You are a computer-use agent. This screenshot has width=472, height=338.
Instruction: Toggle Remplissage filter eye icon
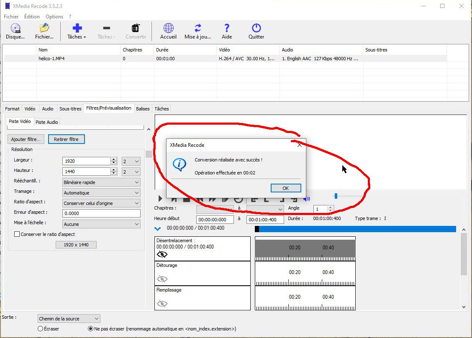pyautogui.click(x=162, y=304)
